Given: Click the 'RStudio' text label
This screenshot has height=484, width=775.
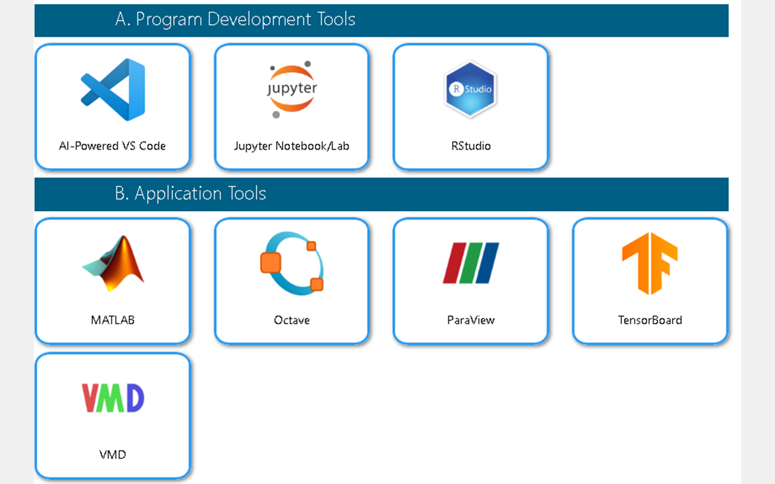Looking at the screenshot, I should tap(471, 146).
